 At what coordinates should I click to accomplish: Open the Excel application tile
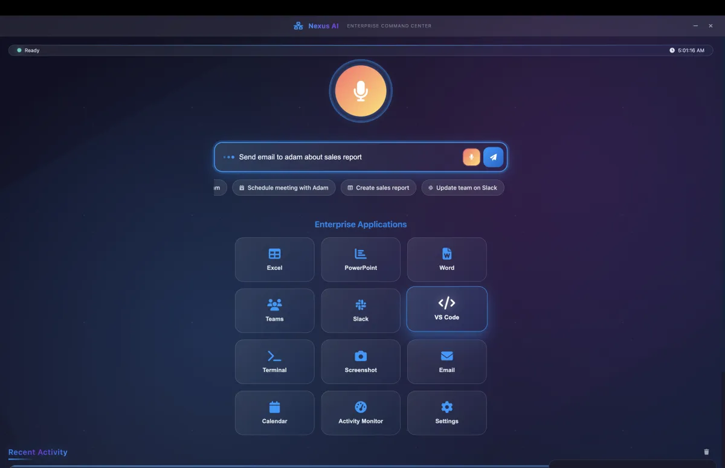pyautogui.click(x=274, y=260)
